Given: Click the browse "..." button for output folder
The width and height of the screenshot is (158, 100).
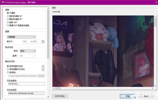Looking at the screenshot, I should pyautogui.click(x=40, y=76).
